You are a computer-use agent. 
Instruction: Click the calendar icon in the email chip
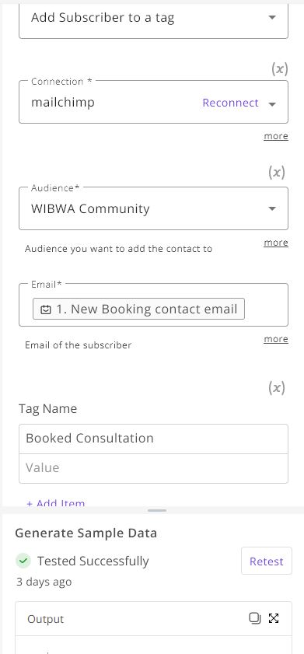click(45, 310)
